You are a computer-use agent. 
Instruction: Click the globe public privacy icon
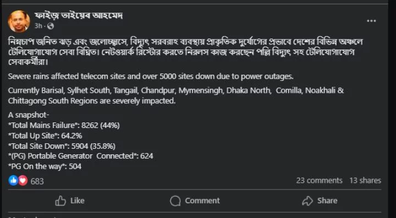[51, 26]
